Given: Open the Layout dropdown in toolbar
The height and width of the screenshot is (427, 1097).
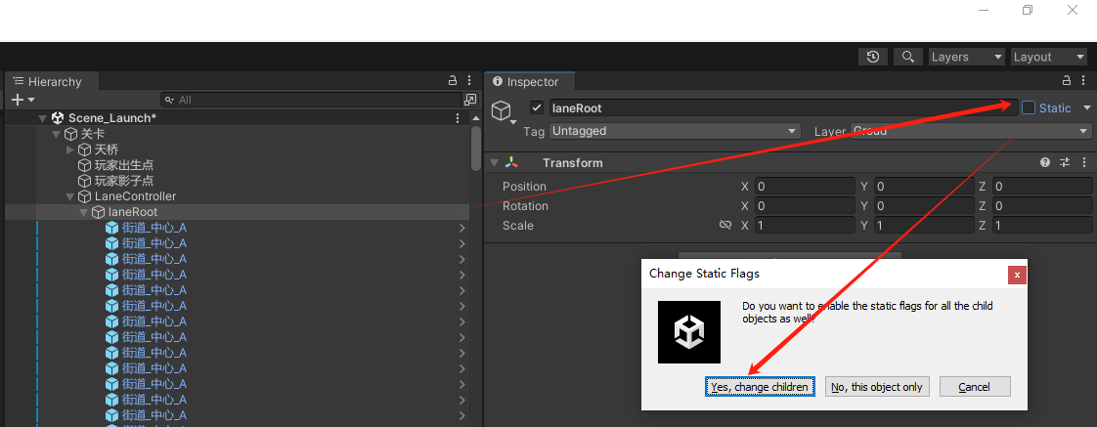Looking at the screenshot, I should (x=1048, y=58).
